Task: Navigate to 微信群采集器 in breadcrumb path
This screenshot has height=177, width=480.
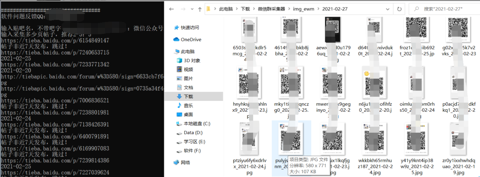Action: point(271,9)
